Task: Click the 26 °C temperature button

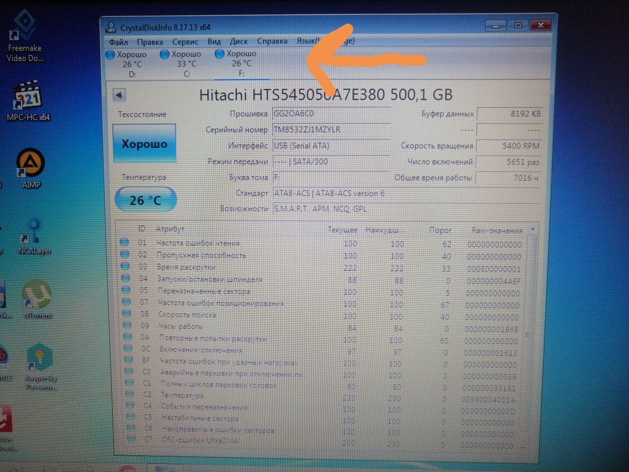Action: coord(145,200)
